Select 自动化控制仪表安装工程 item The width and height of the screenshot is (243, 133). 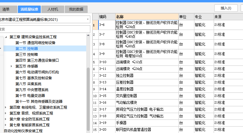click(x=23, y=131)
